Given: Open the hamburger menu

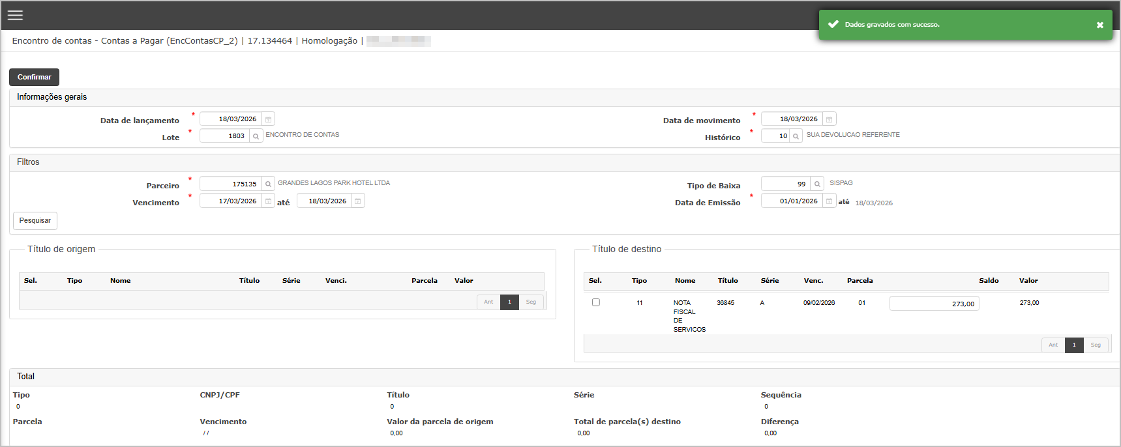Looking at the screenshot, I should [x=16, y=15].
